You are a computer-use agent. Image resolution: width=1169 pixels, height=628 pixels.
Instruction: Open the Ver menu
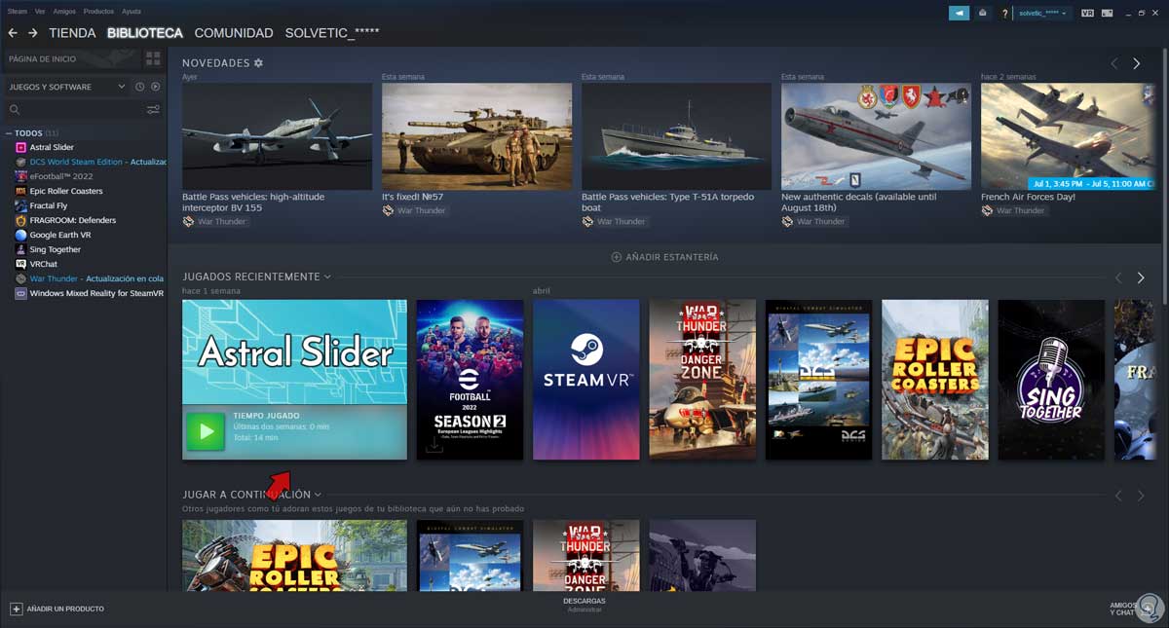click(x=40, y=11)
